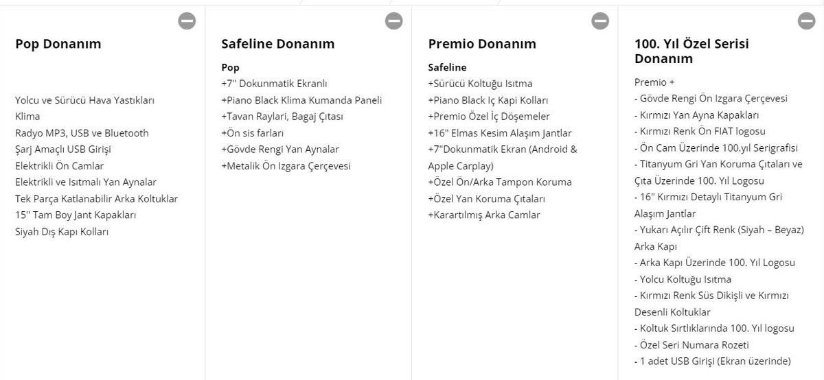This screenshot has width=824, height=380.
Task: Select the 100. Yıl Özel Serisi Donanım heading
Action: click(691, 51)
